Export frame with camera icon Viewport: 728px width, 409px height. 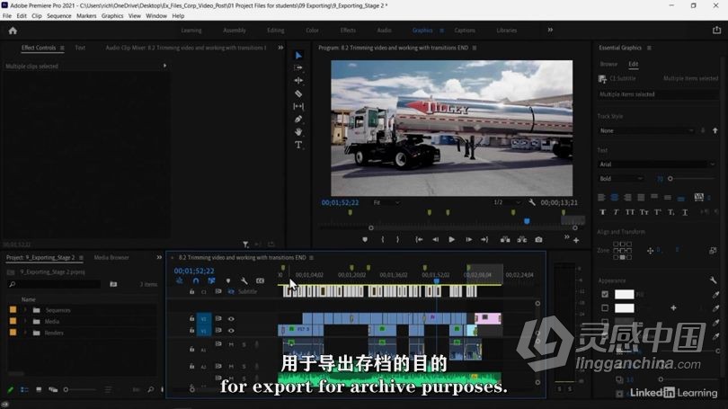(x=538, y=239)
